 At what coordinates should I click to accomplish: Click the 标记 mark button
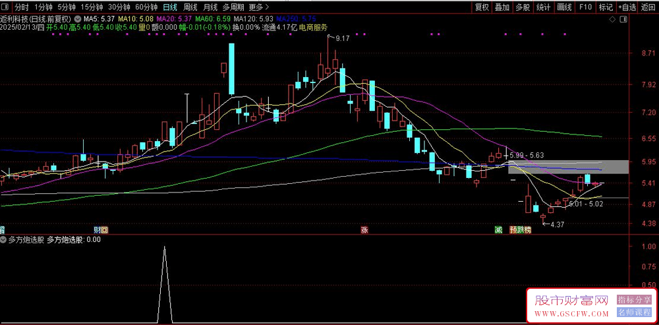(606, 7)
